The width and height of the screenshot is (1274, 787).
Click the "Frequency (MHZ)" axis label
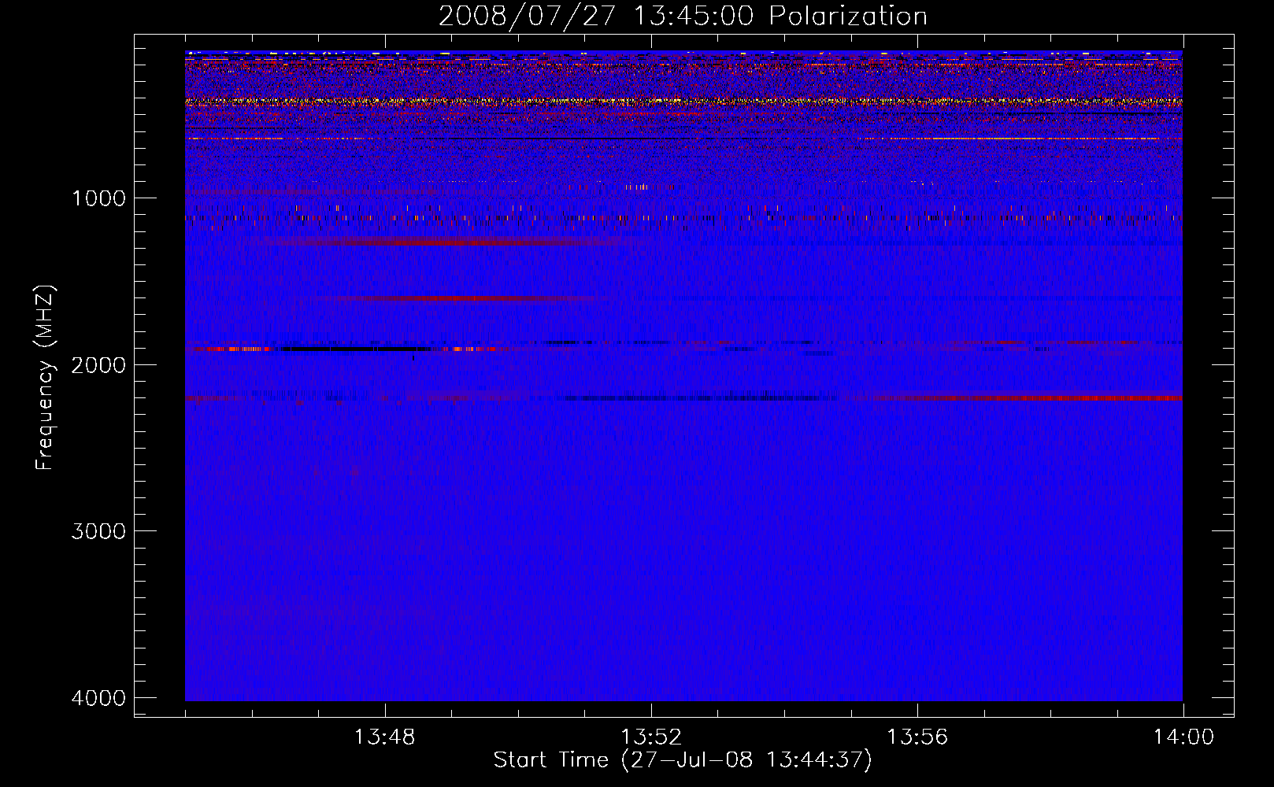[45, 377]
